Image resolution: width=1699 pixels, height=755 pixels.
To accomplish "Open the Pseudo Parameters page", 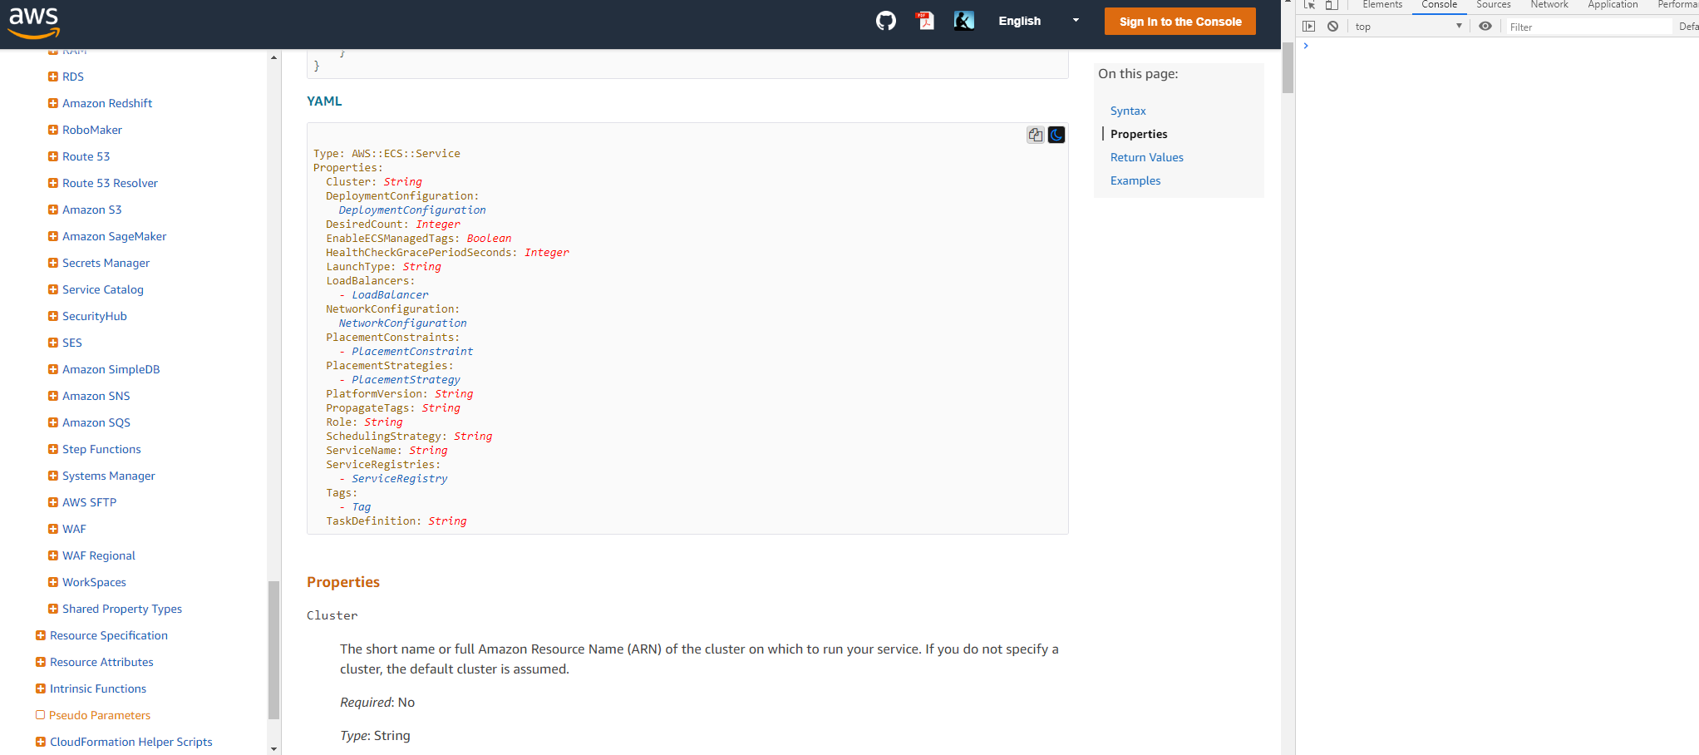I will (x=100, y=715).
